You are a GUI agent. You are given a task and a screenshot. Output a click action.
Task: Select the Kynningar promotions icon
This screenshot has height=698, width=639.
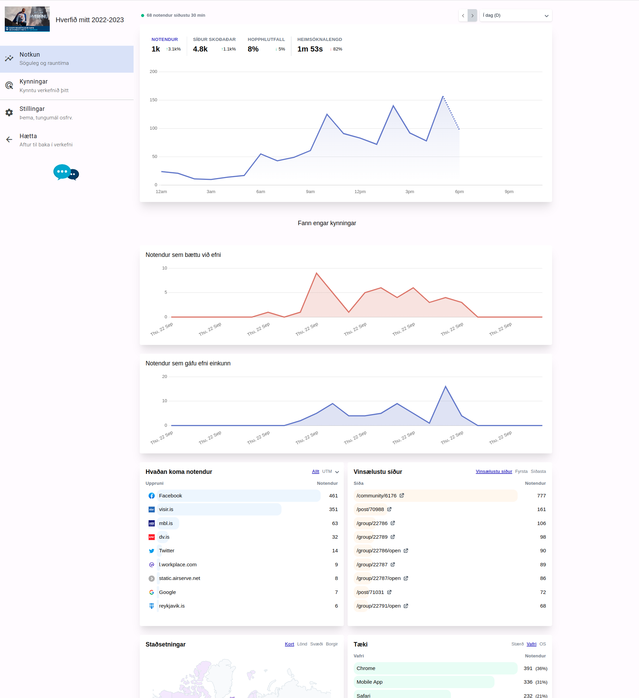(x=9, y=85)
